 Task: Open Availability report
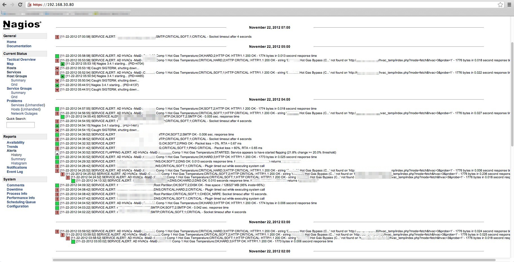[15, 143]
